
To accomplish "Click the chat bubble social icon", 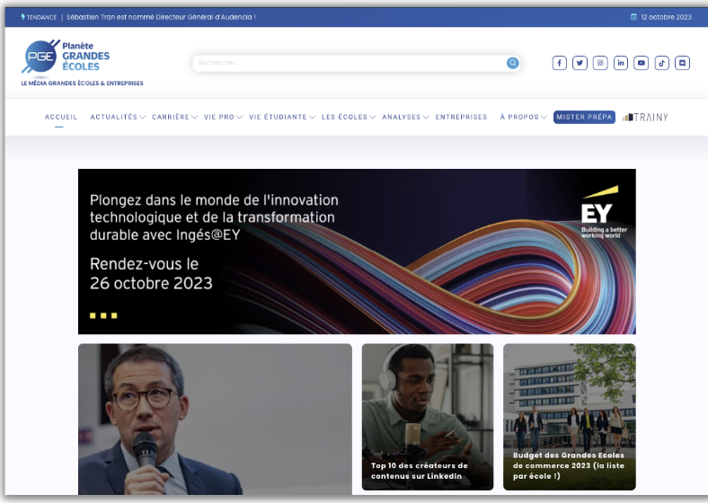I will coord(682,63).
